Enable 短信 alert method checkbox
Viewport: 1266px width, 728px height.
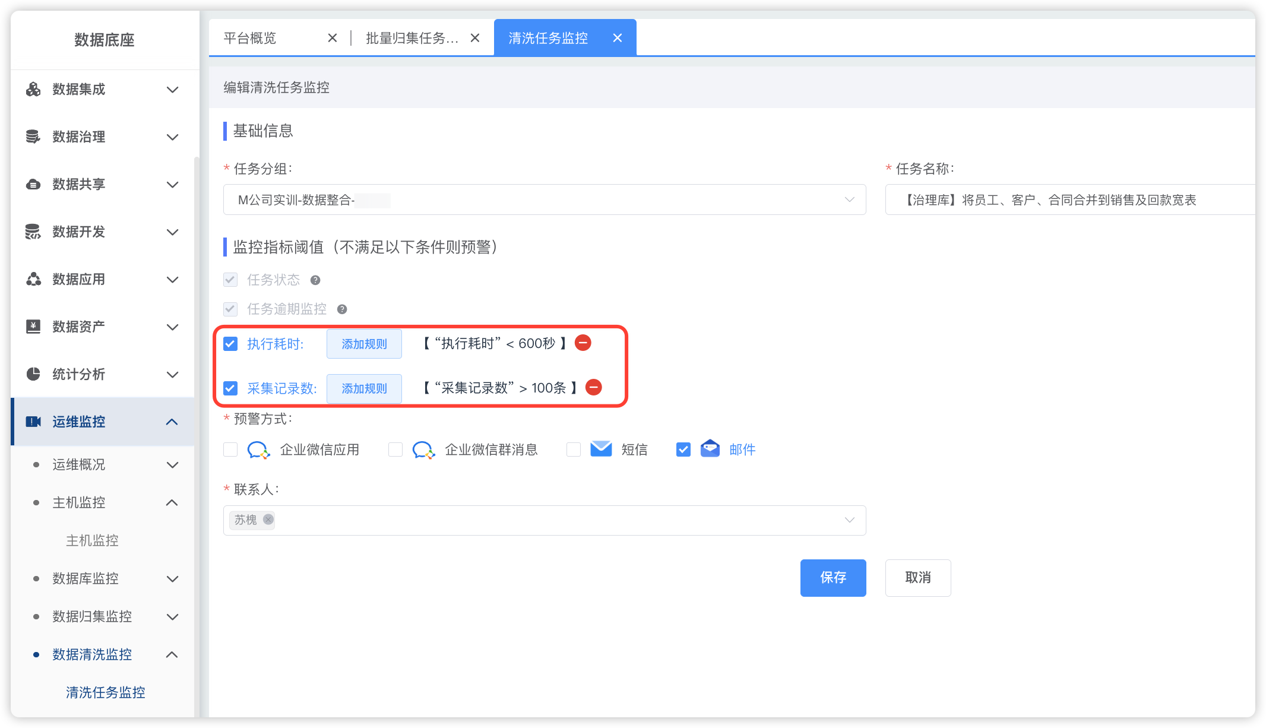click(x=574, y=450)
